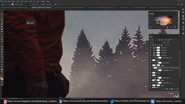Click the Navigator zoom slider handle

coord(168,27)
